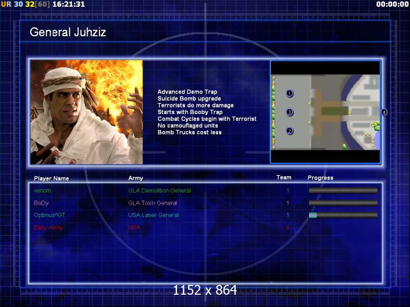Click the 'General Juhziz' title

point(68,32)
